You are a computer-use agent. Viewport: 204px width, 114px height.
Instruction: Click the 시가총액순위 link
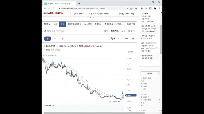(x=146, y=16)
